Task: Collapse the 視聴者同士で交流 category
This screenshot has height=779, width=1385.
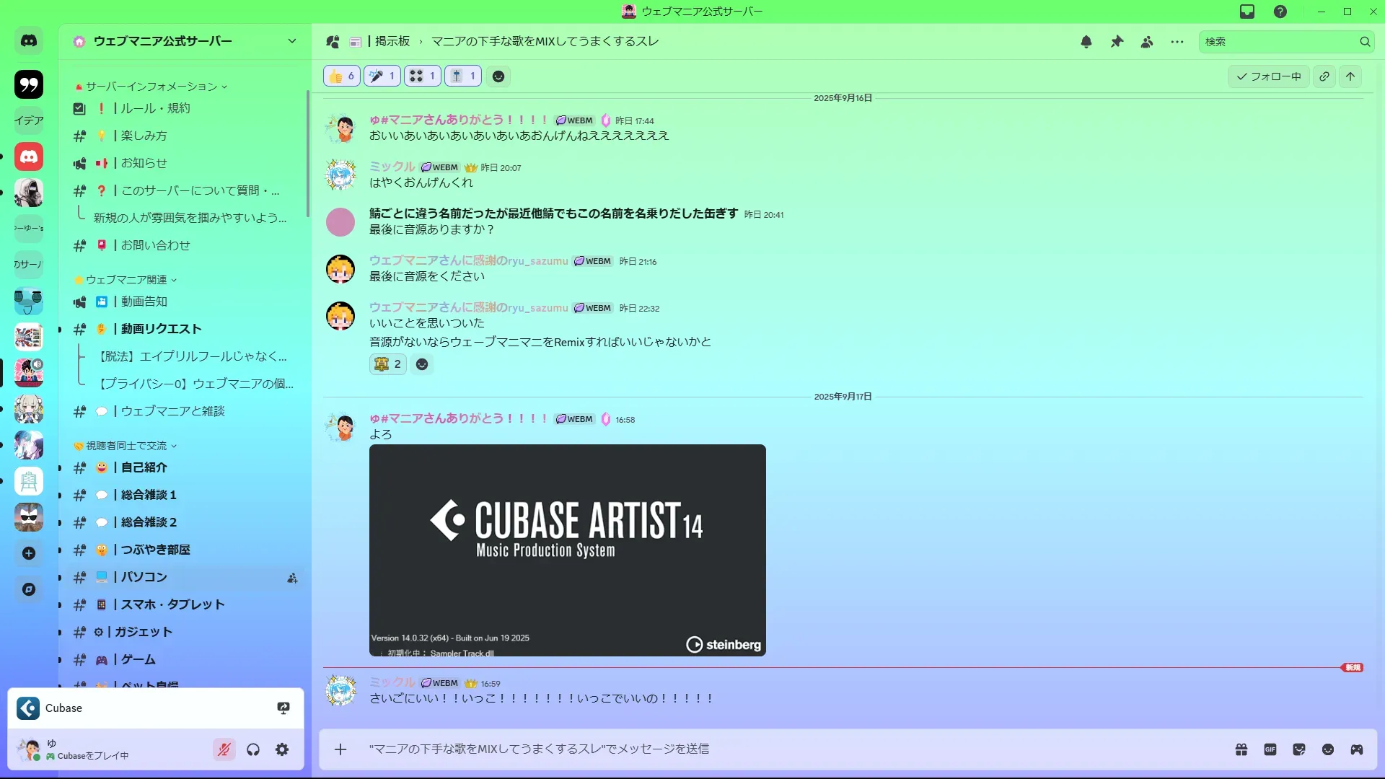Action: click(x=126, y=446)
